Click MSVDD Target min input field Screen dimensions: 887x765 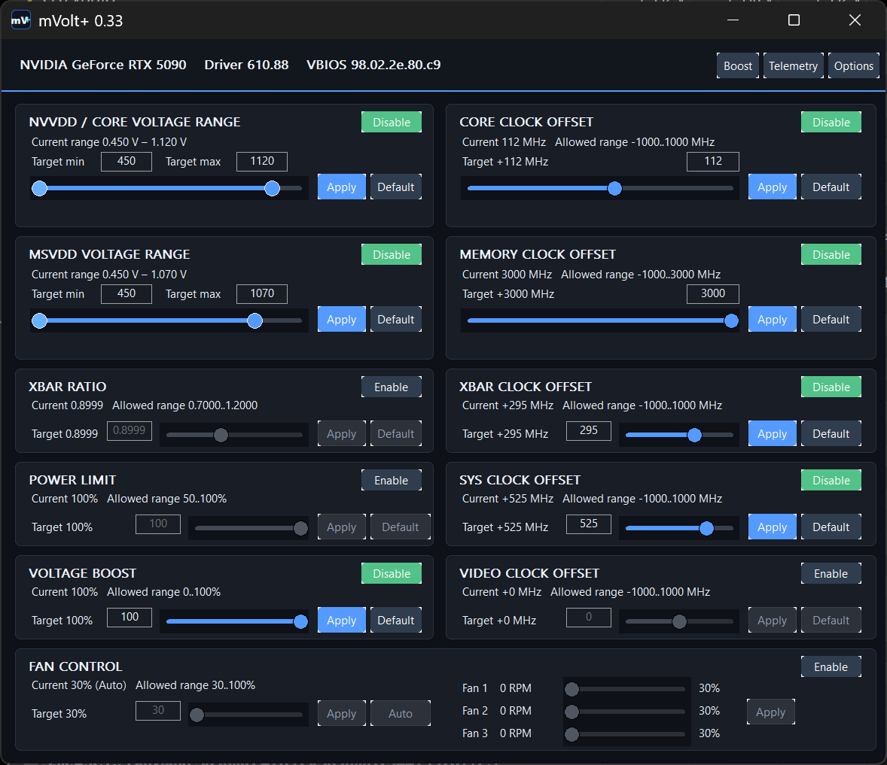pos(126,294)
